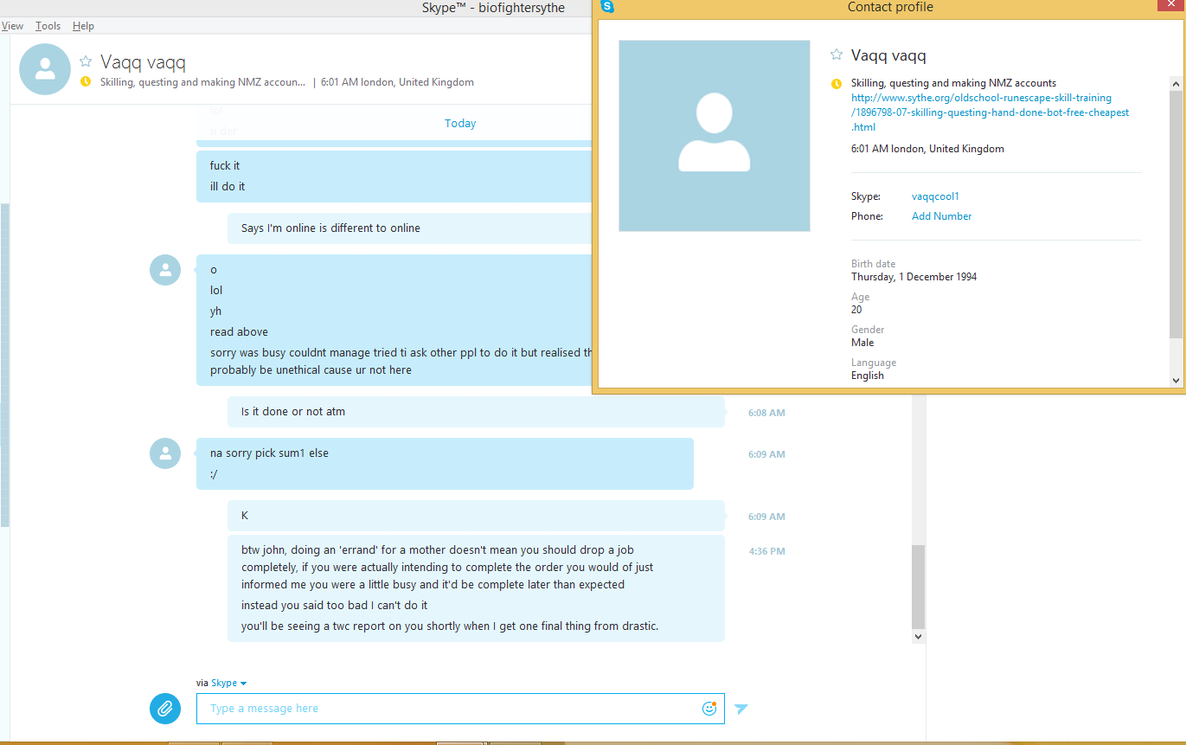The height and width of the screenshot is (745, 1186).
Task: Click profile mood 'Skilling, questing and making NMZ accounts'
Action: click(x=953, y=83)
